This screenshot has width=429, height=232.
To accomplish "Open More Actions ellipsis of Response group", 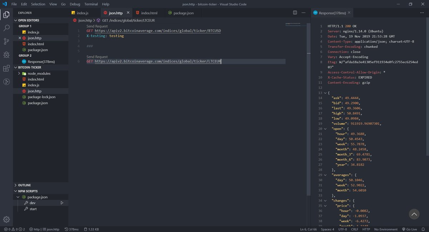I will click(x=422, y=12).
